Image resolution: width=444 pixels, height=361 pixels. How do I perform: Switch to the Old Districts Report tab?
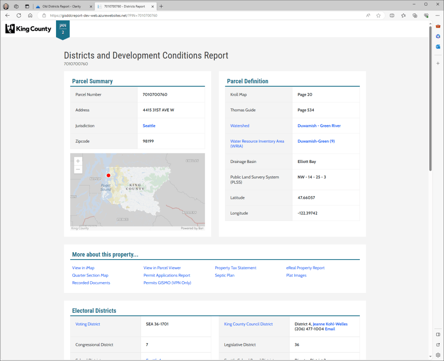click(x=62, y=7)
